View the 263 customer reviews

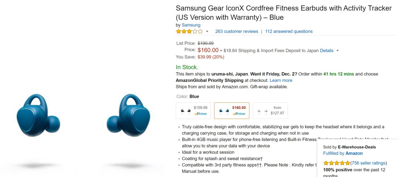[x=237, y=31]
